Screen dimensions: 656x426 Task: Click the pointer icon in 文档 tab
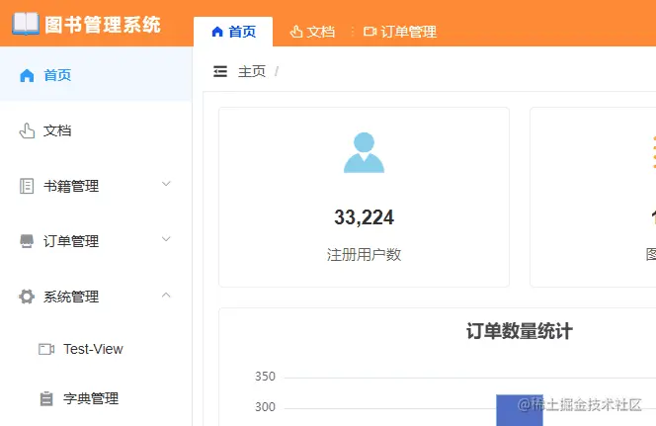click(296, 32)
